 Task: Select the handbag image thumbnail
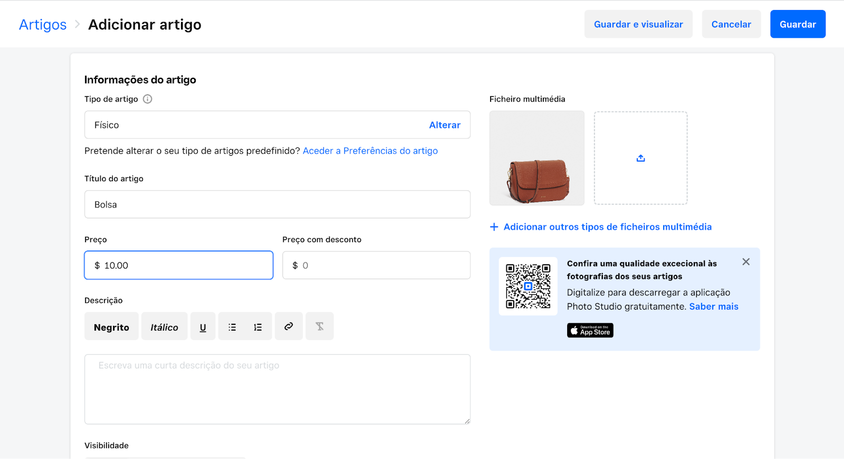click(x=536, y=158)
